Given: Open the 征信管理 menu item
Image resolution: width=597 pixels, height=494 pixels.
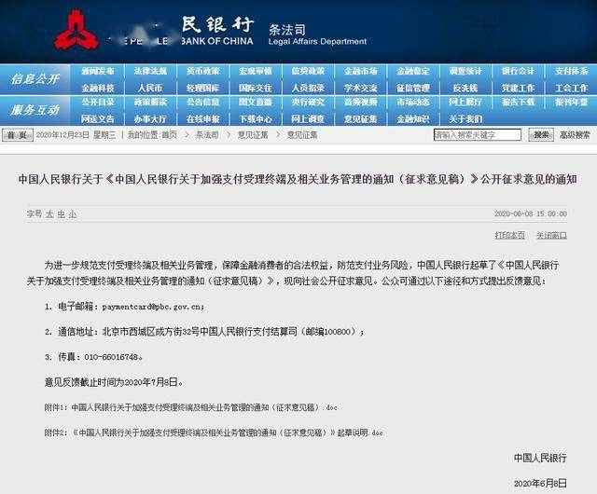Looking at the screenshot, I should click(413, 88).
